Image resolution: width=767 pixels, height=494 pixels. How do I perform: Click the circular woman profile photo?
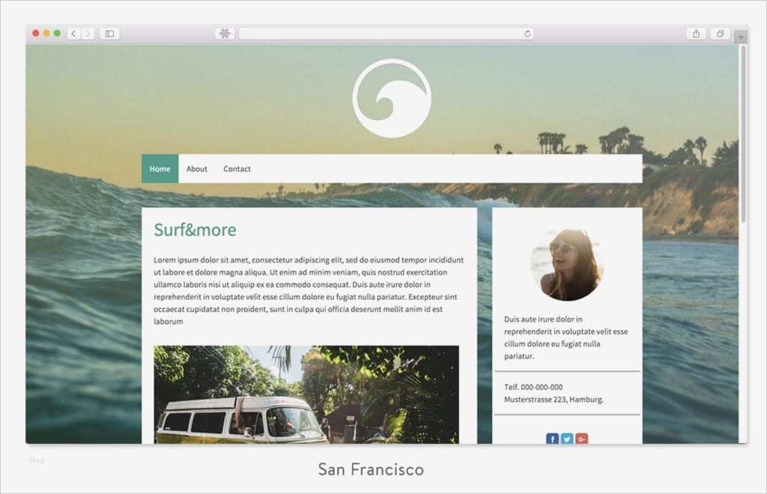pyautogui.click(x=567, y=265)
